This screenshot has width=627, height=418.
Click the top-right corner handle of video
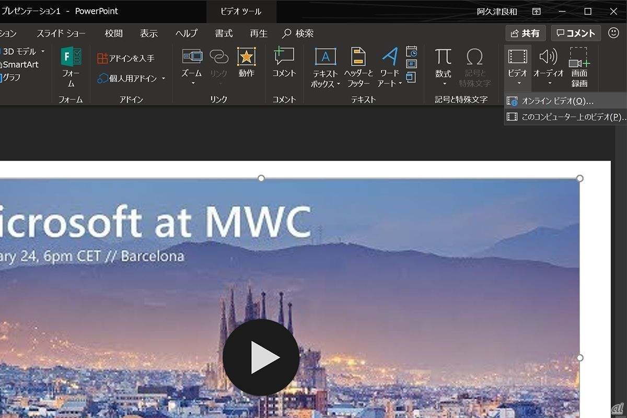[x=579, y=178]
